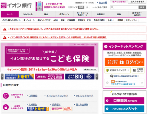Click the magnifier icon in search box

point(112,7)
